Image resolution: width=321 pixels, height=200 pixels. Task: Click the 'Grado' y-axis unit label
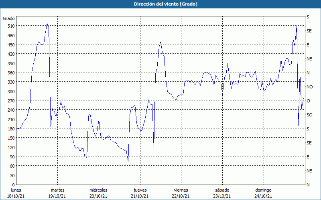[9, 18]
